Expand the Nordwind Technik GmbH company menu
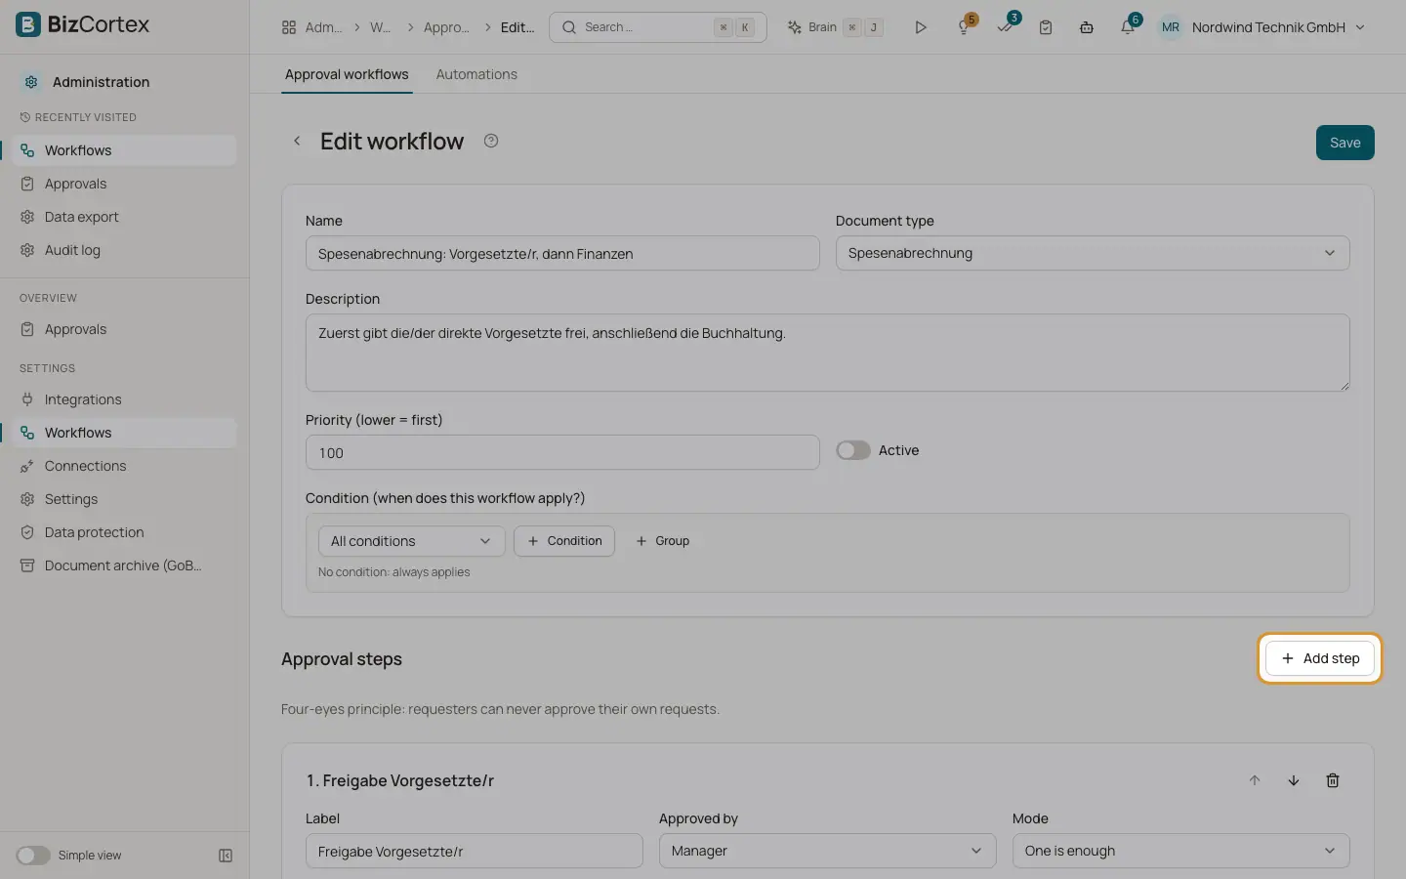The image size is (1406, 879). click(1278, 27)
